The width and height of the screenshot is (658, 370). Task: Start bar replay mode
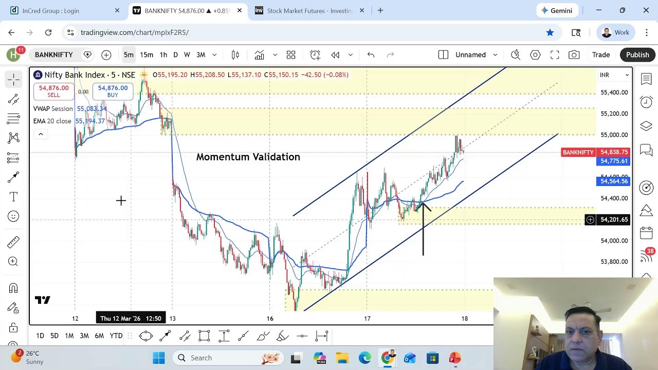(335, 55)
